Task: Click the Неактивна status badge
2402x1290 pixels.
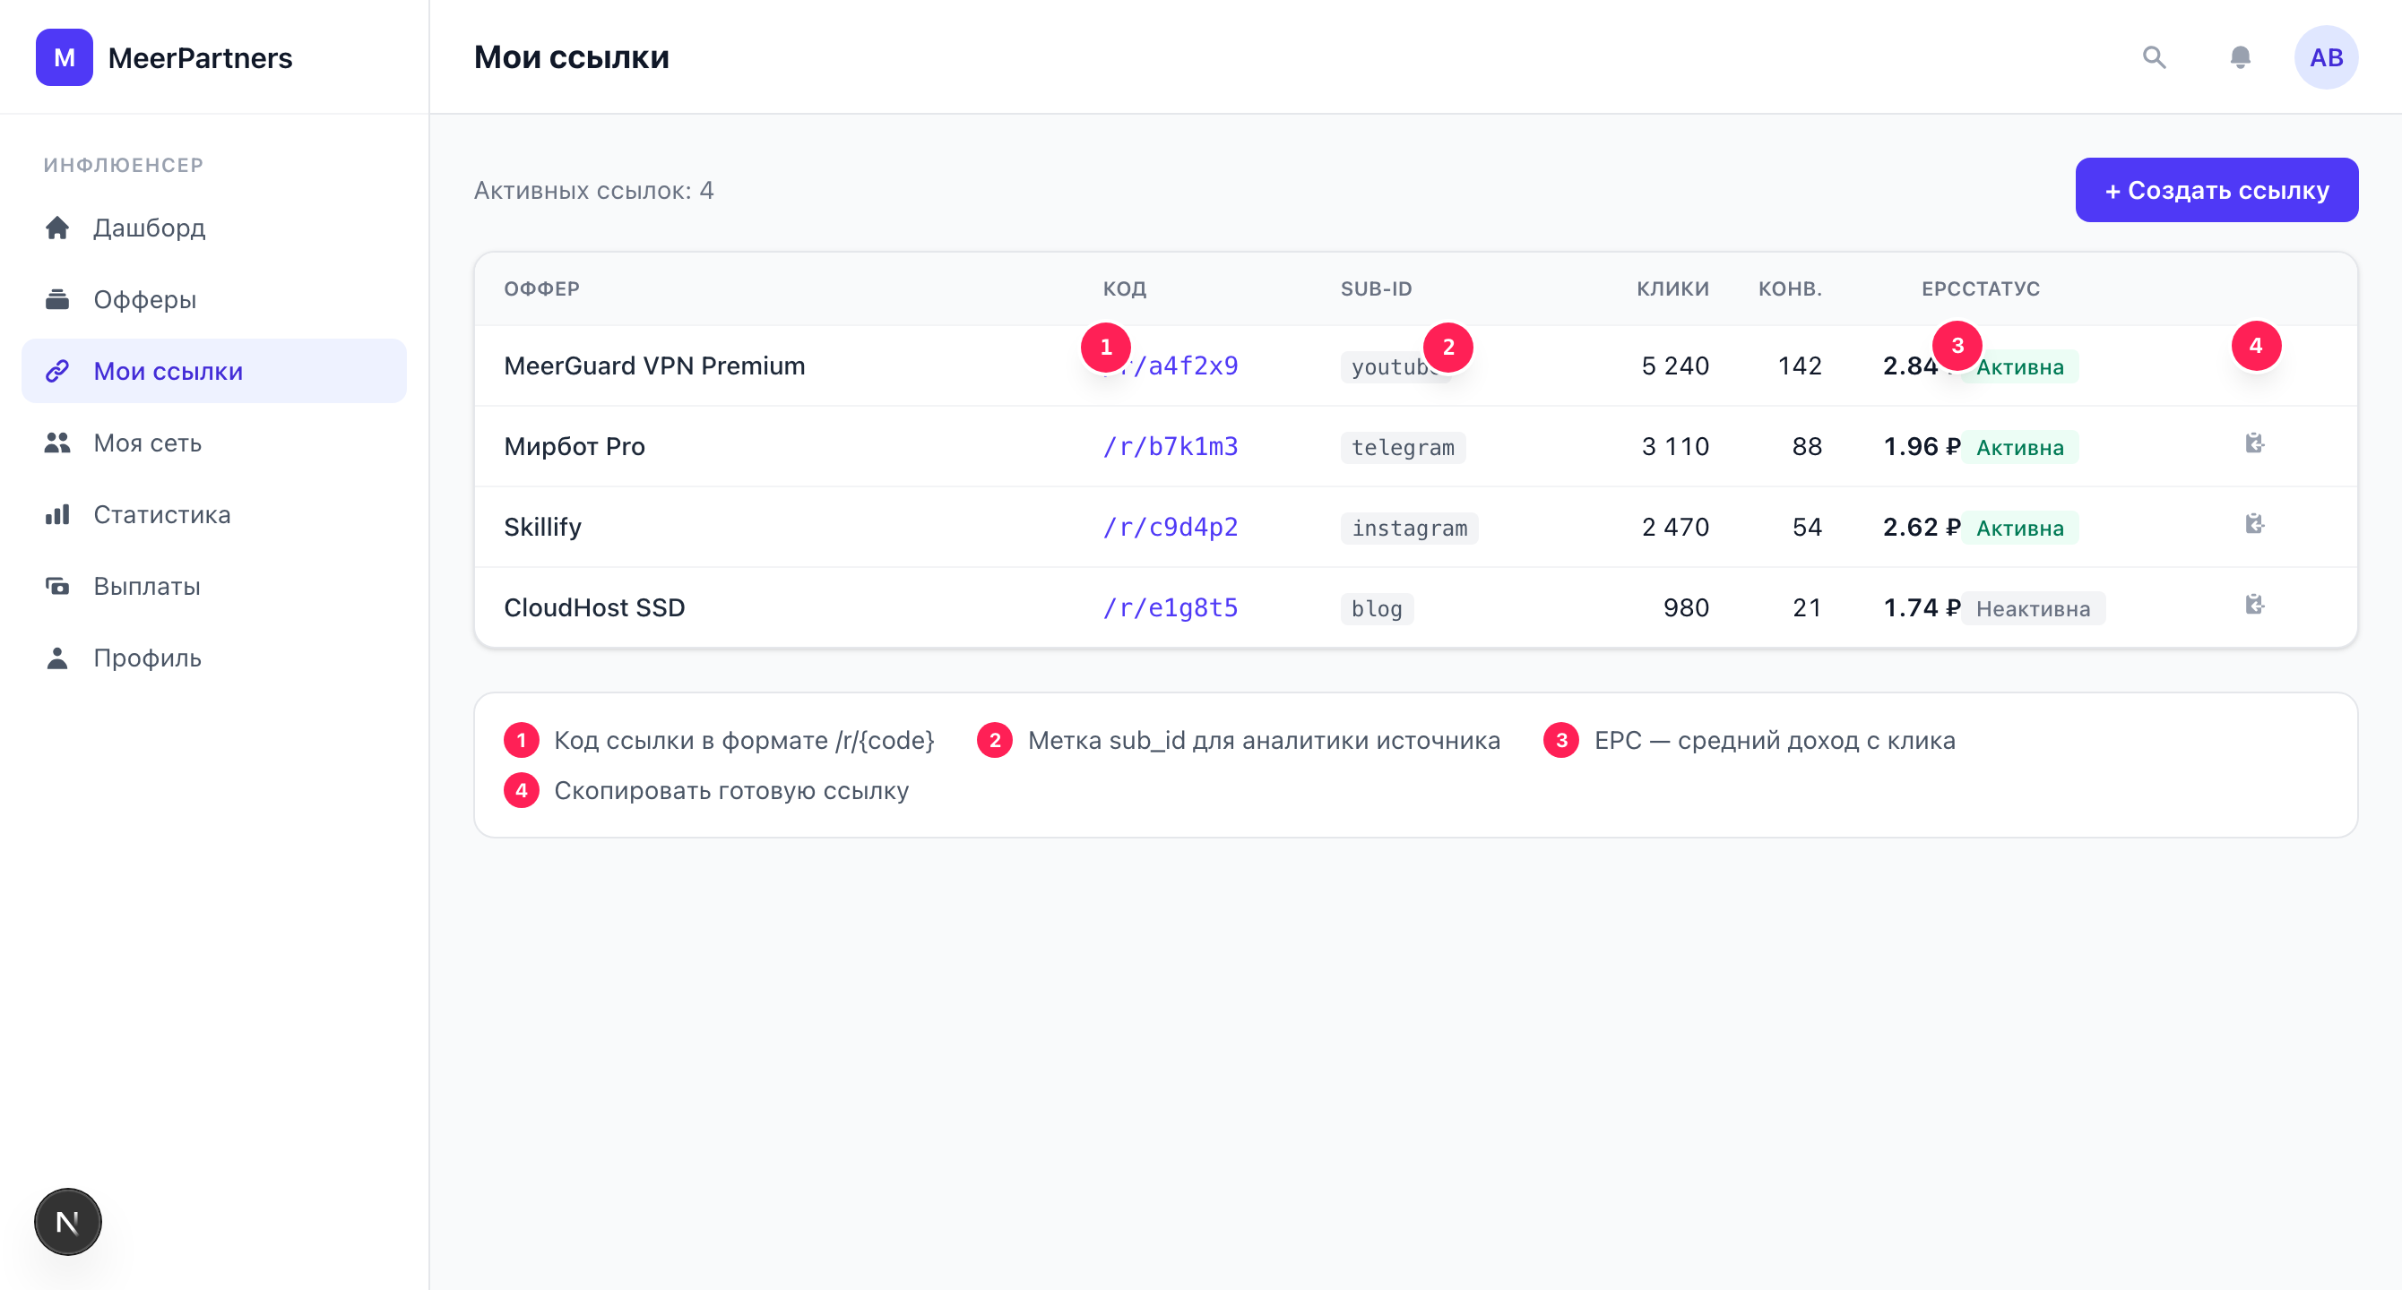Action: 2033,608
